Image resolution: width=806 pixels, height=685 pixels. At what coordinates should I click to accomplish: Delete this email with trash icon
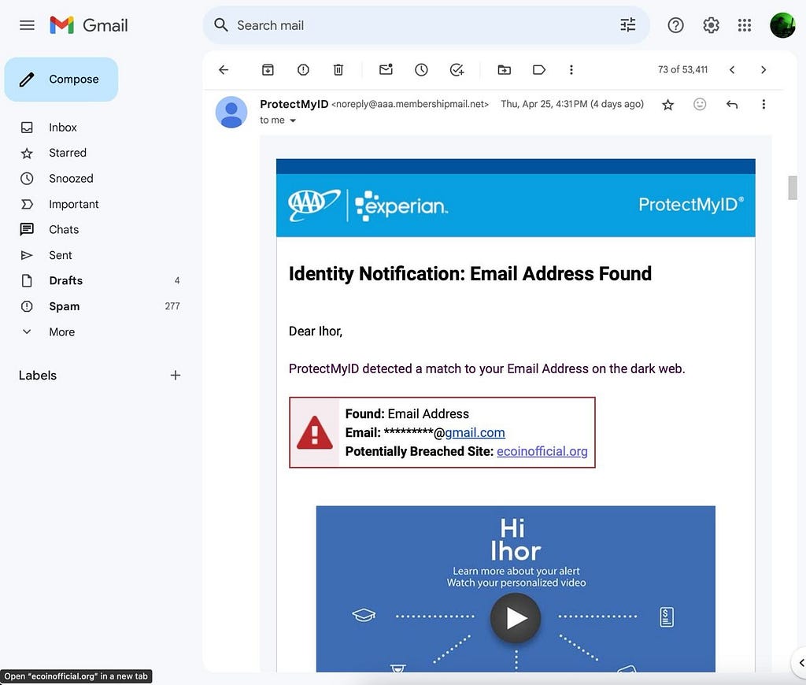338,70
